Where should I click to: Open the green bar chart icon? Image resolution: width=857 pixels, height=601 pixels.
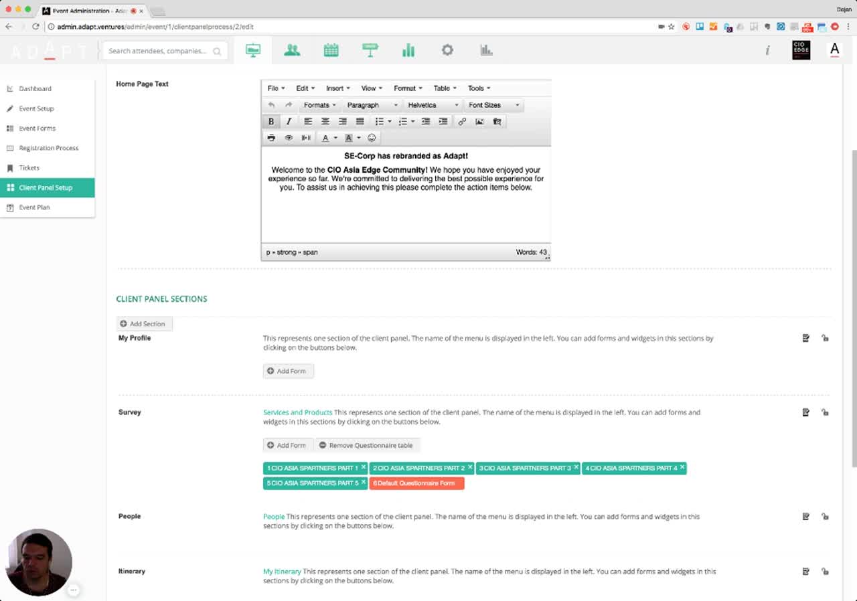coord(408,50)
